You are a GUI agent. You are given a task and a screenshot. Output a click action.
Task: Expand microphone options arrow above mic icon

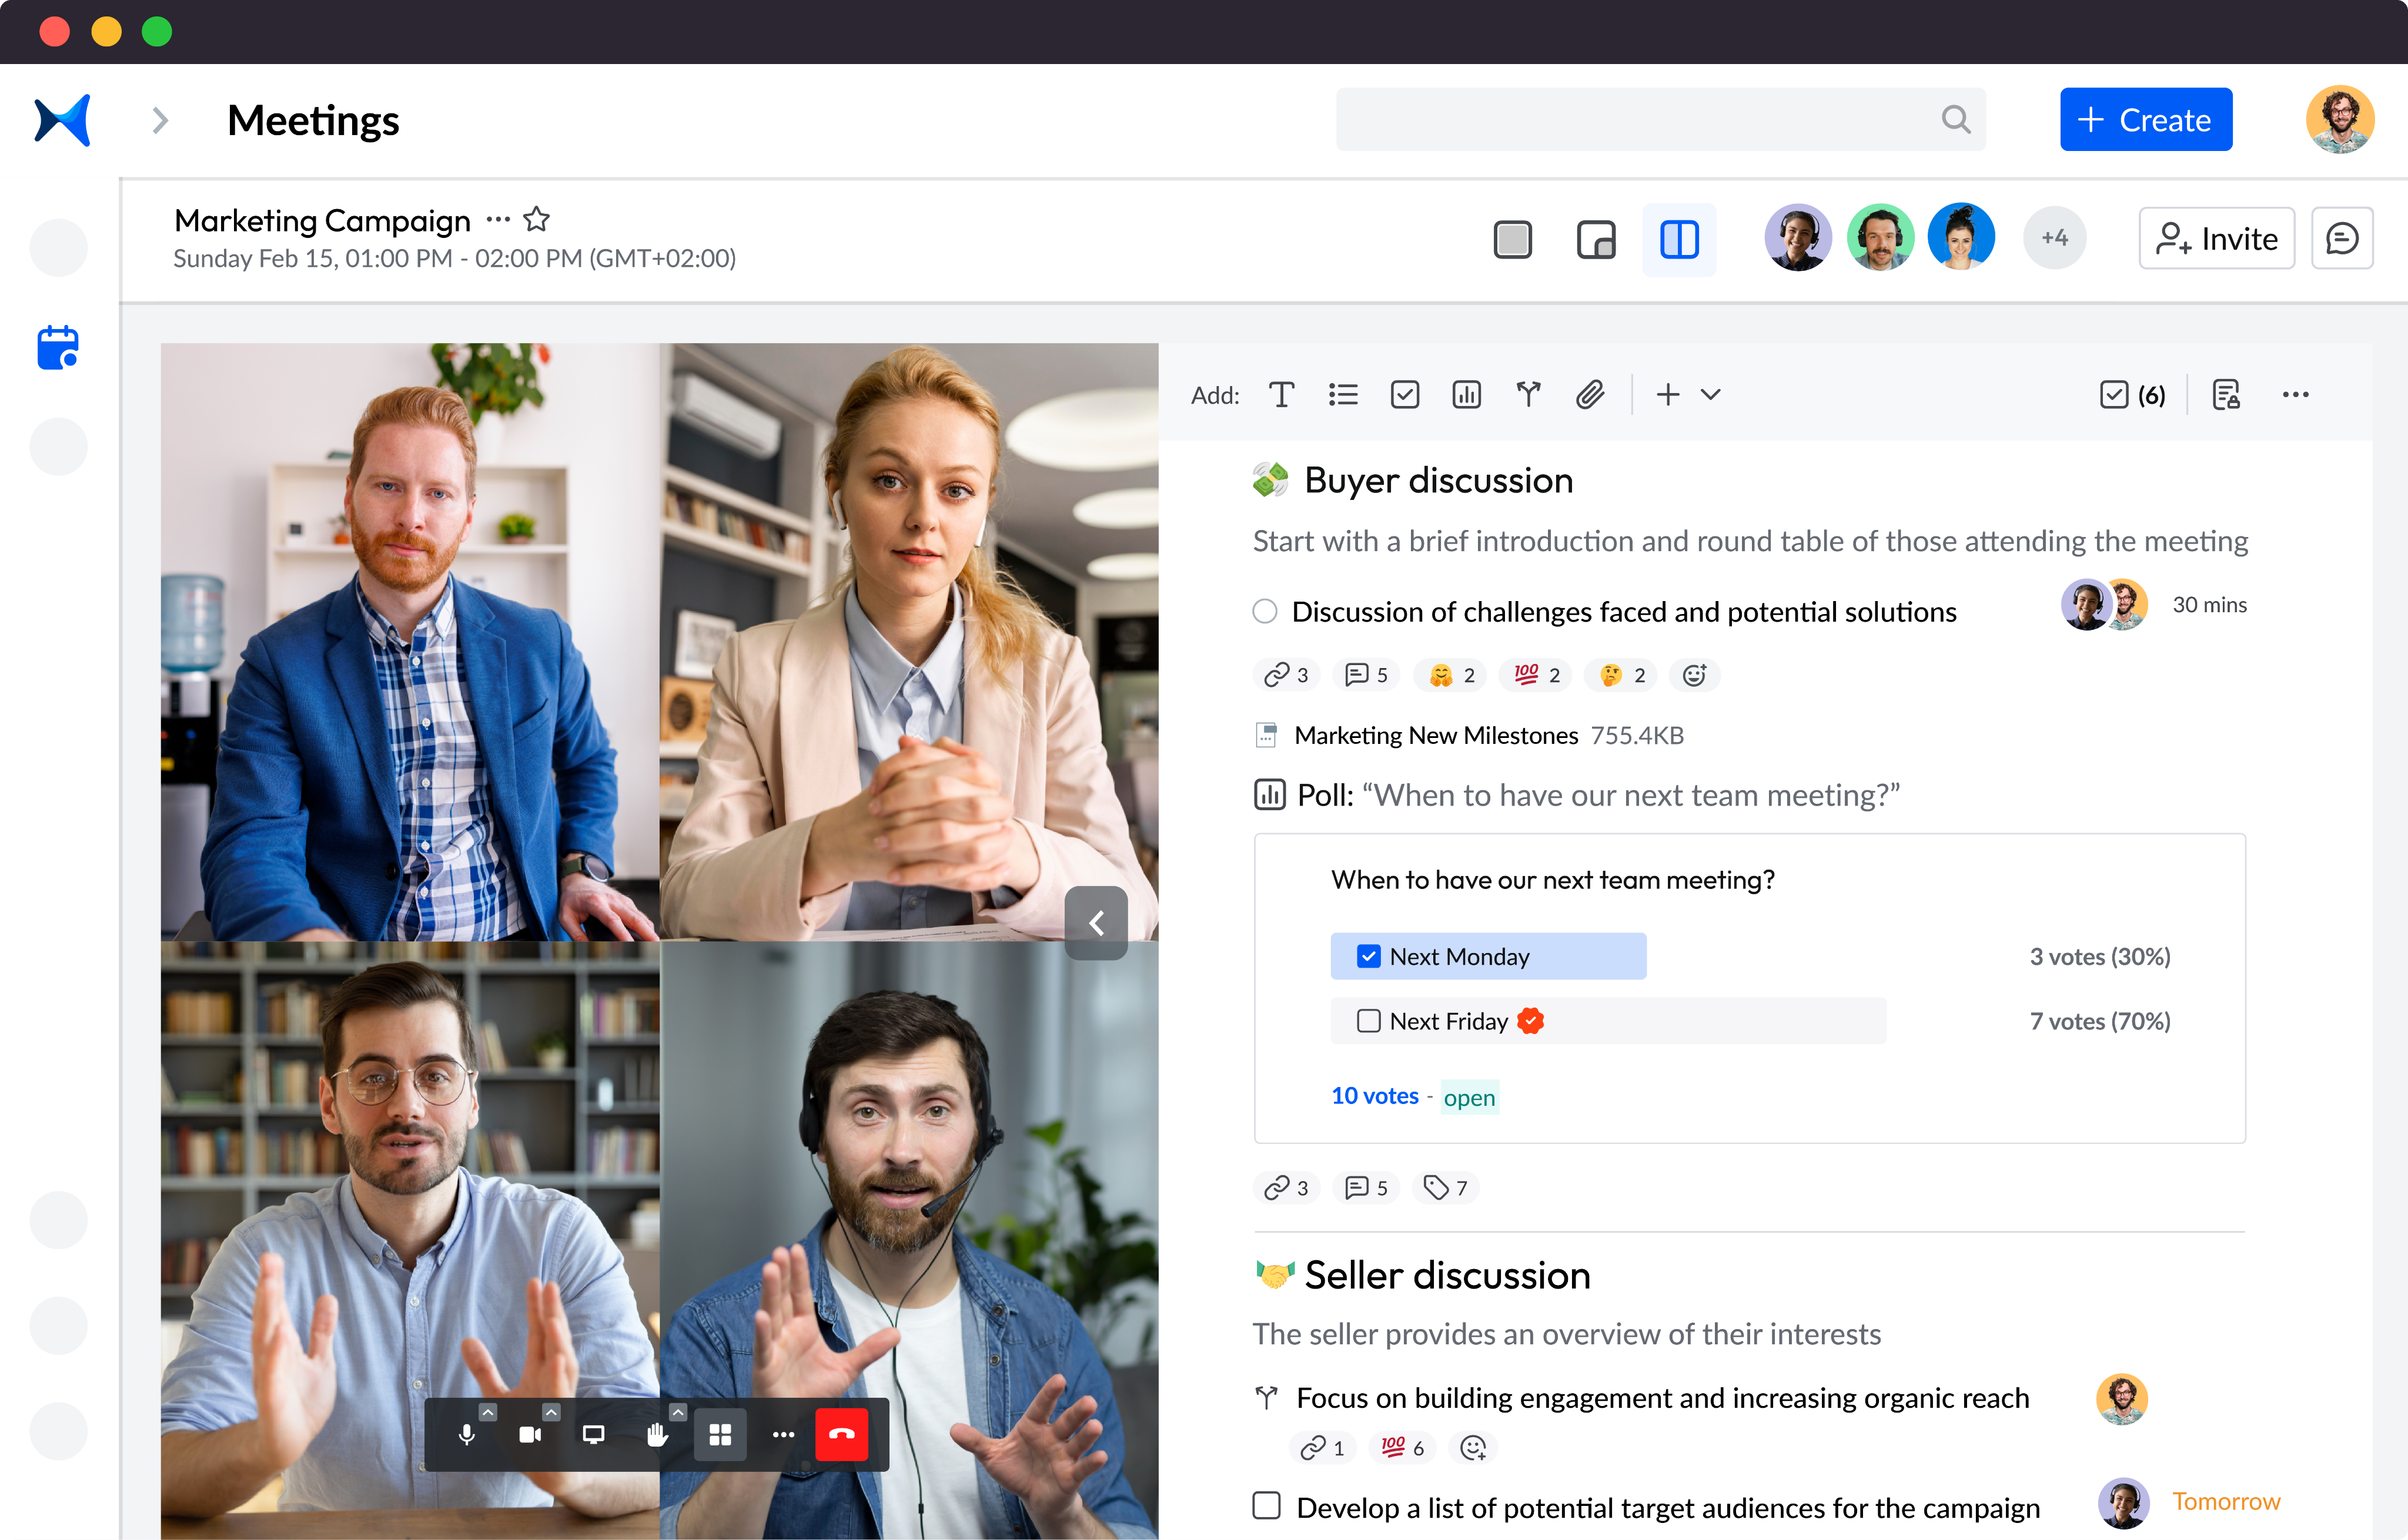click(x=487, y=1412)
